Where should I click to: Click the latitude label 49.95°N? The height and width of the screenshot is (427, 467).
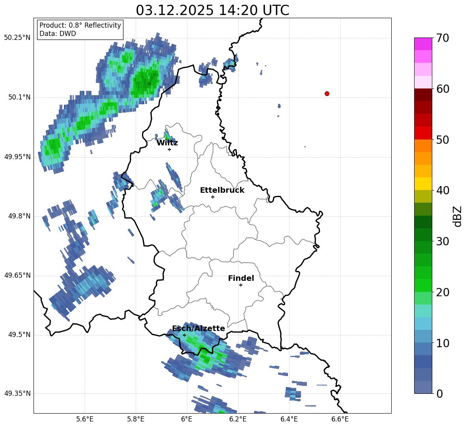[17, 156]
